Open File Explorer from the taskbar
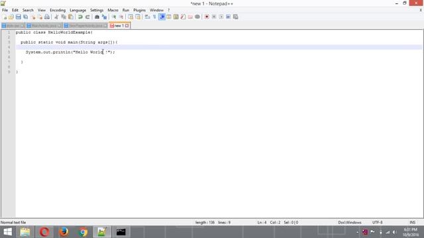Screen dimensions: 424x238 tap(25, 232)
